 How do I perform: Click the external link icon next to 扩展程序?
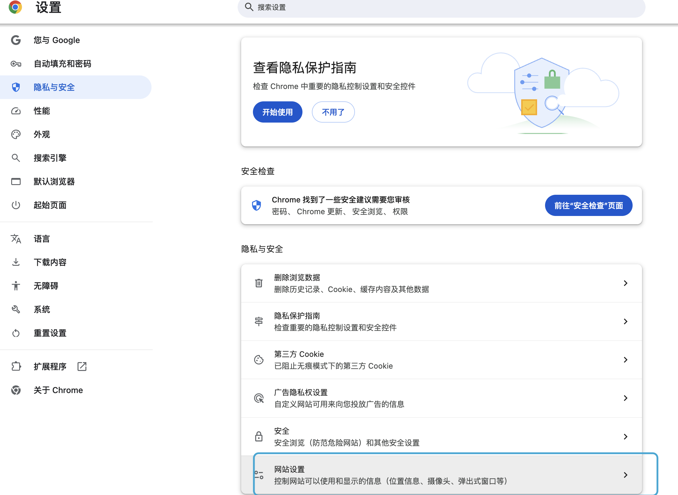[82, 367]
